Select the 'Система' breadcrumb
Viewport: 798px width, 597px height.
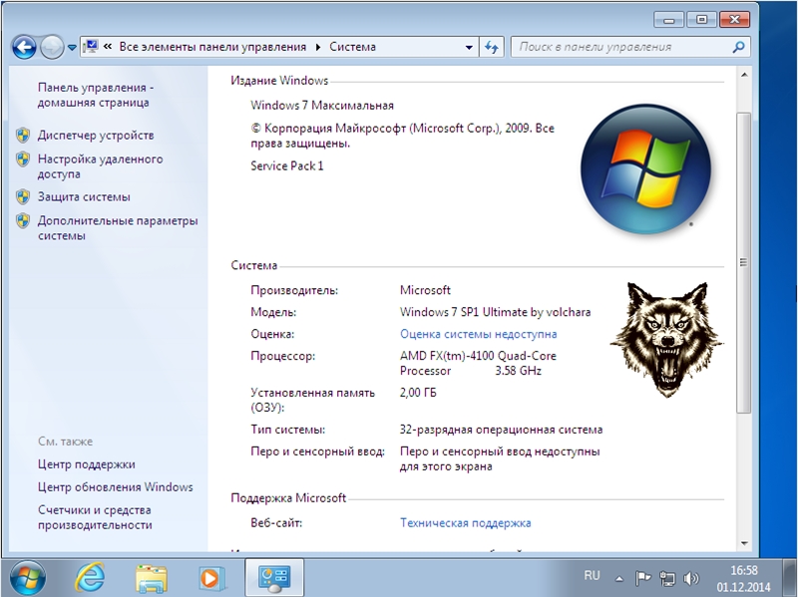(x=352, y=47)
